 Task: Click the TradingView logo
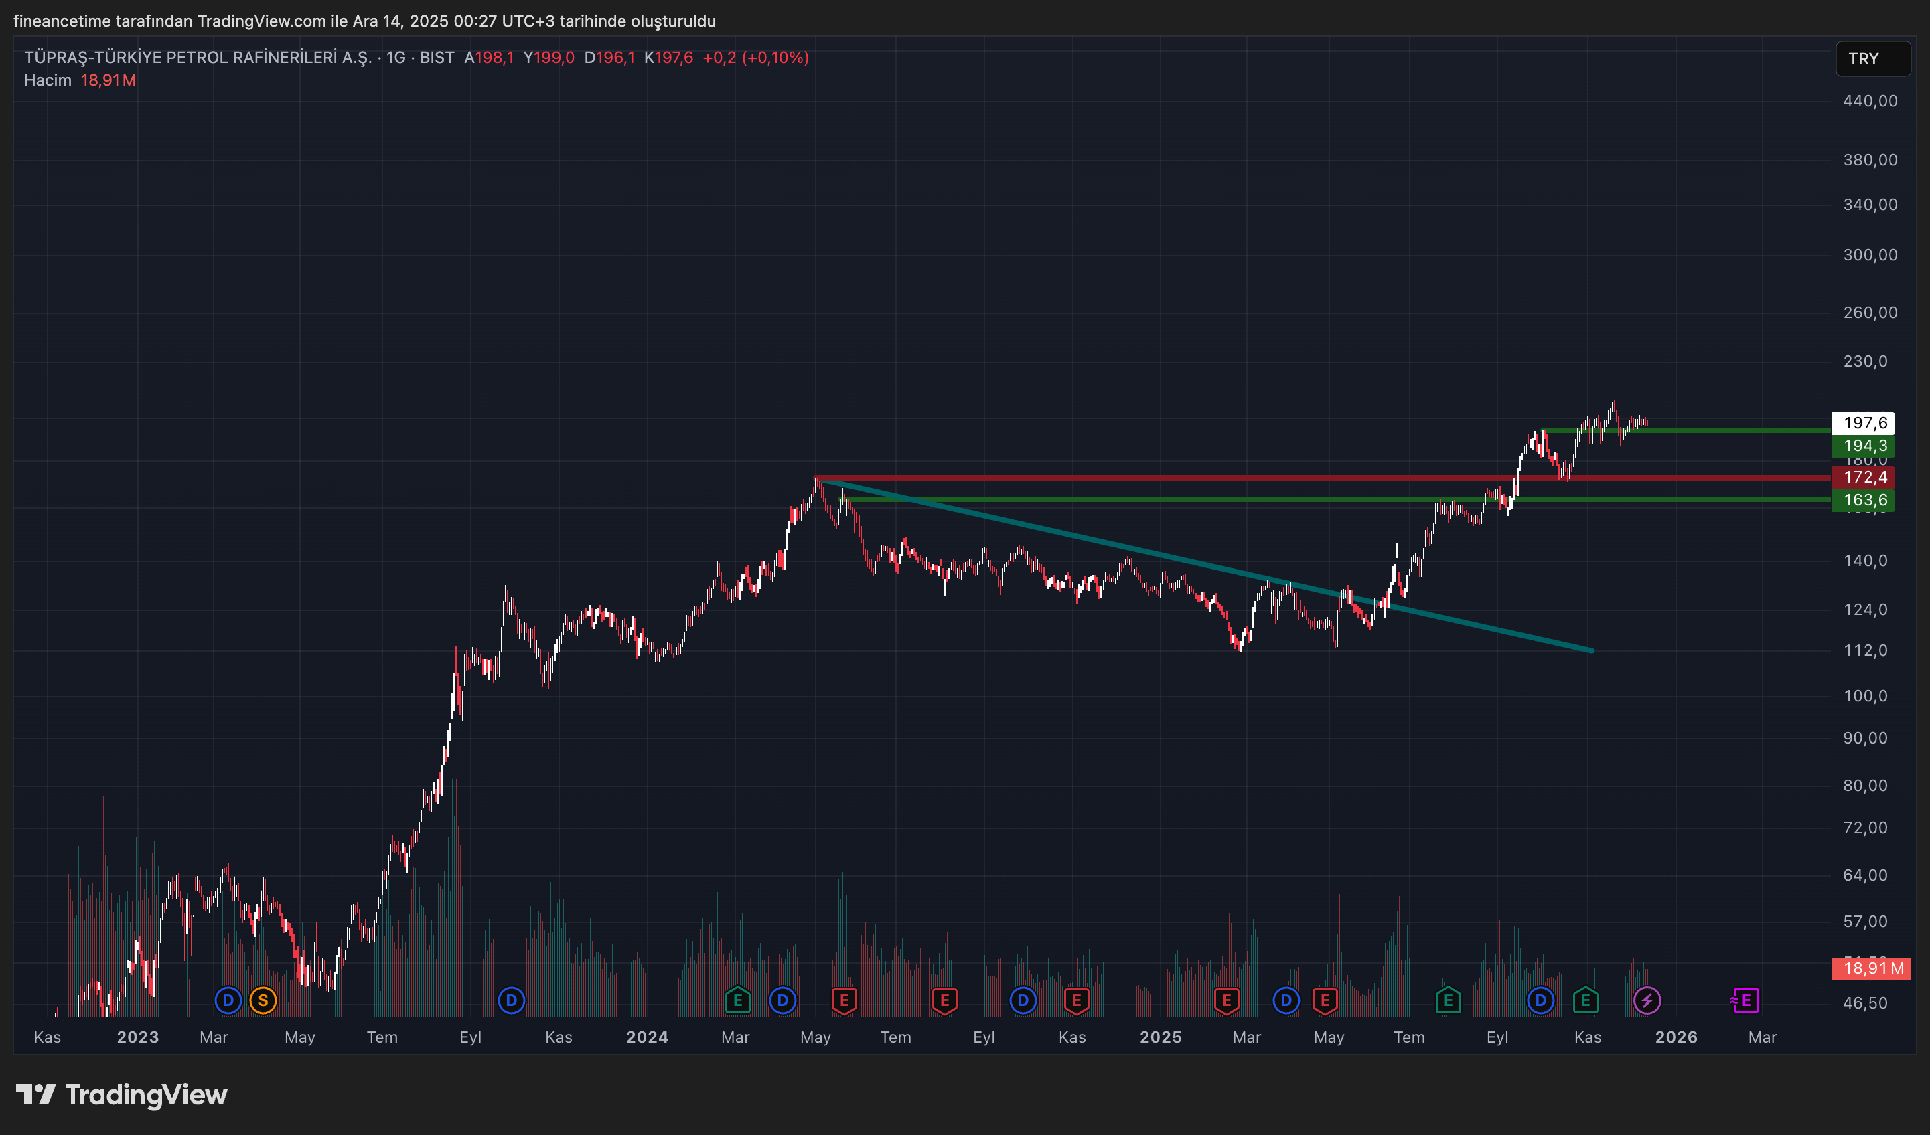[x=123, y=1094]
